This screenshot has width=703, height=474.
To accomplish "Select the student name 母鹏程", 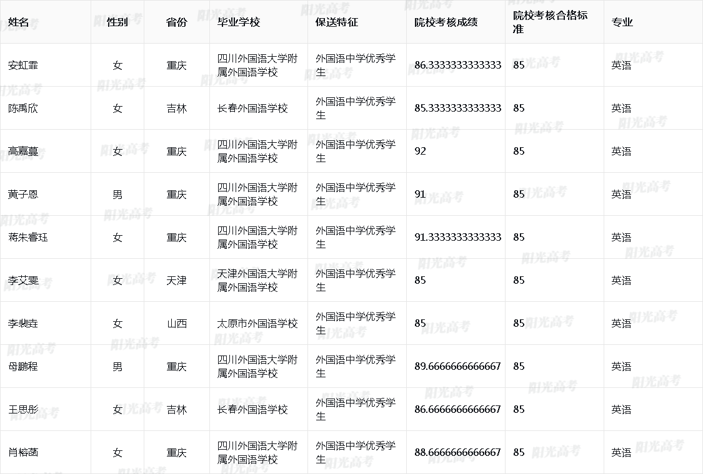I will click(23, 366).
